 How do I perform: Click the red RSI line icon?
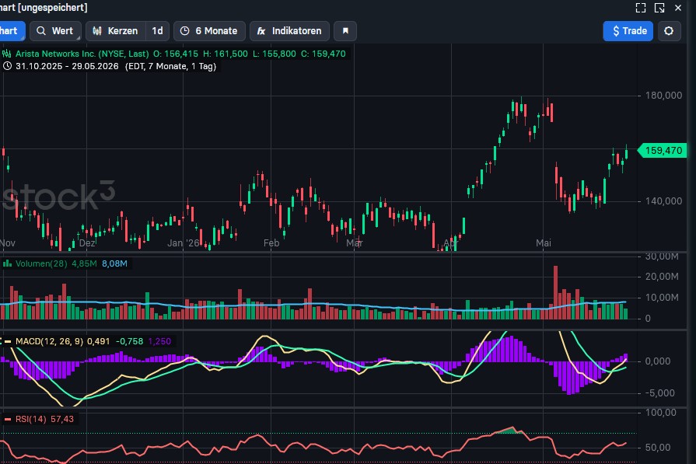click(8, 419)
